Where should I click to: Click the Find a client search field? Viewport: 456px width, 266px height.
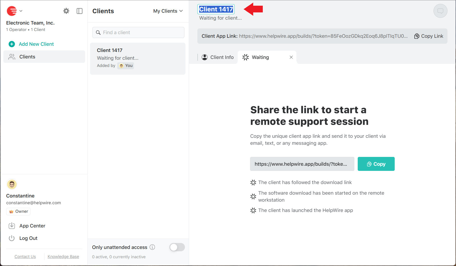click(x=138, y=32)
